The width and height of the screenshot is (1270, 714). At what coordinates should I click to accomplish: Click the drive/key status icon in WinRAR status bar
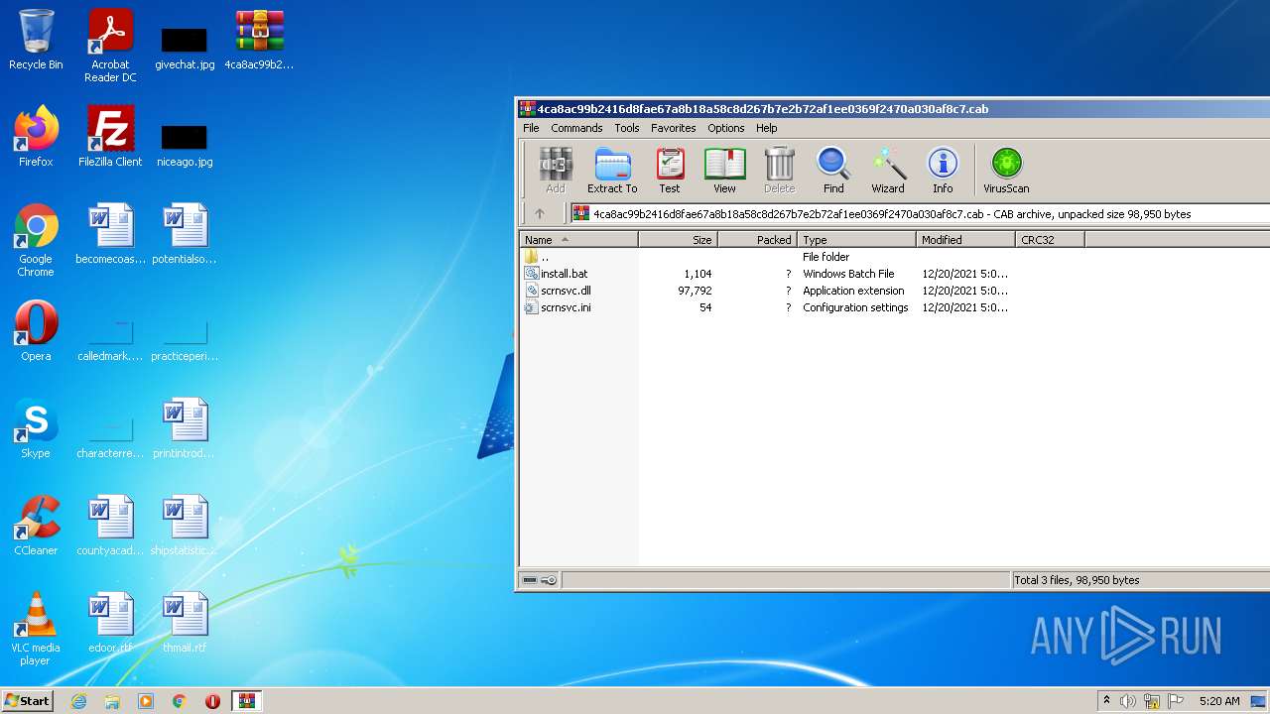click(x=540, y=580)
